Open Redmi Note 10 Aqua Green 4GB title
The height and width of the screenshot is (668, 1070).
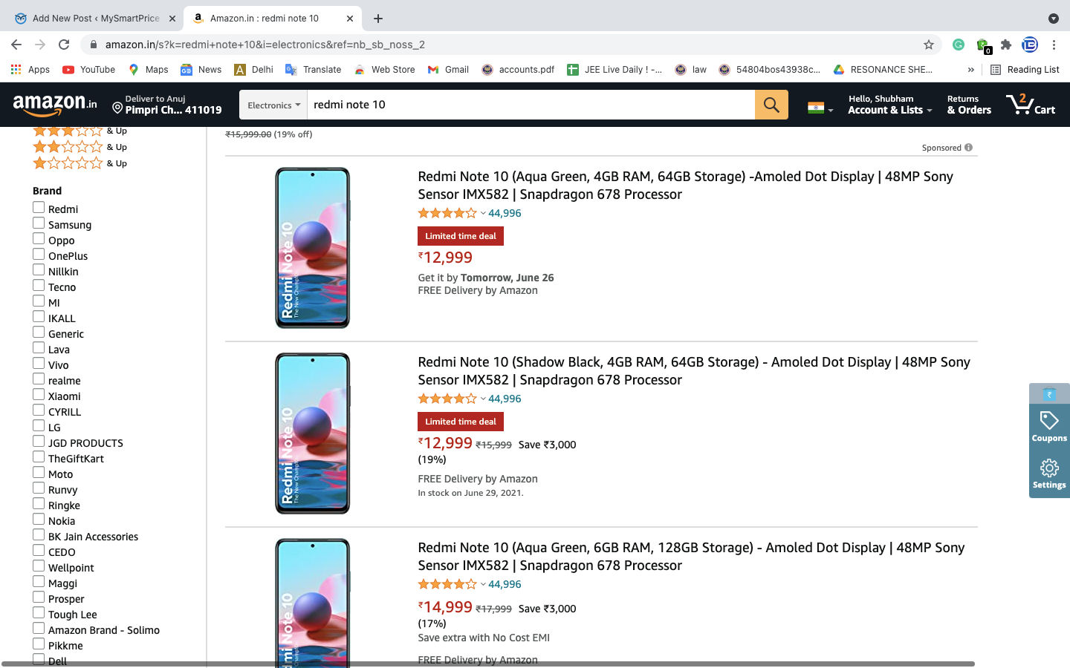pos(685,186)
